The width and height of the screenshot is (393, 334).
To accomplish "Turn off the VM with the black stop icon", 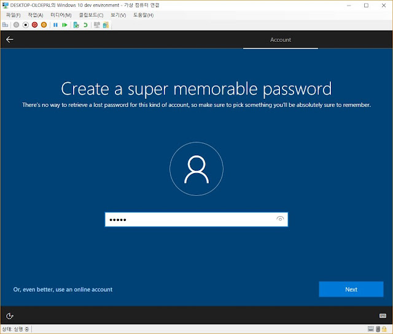I will point(26,25).
